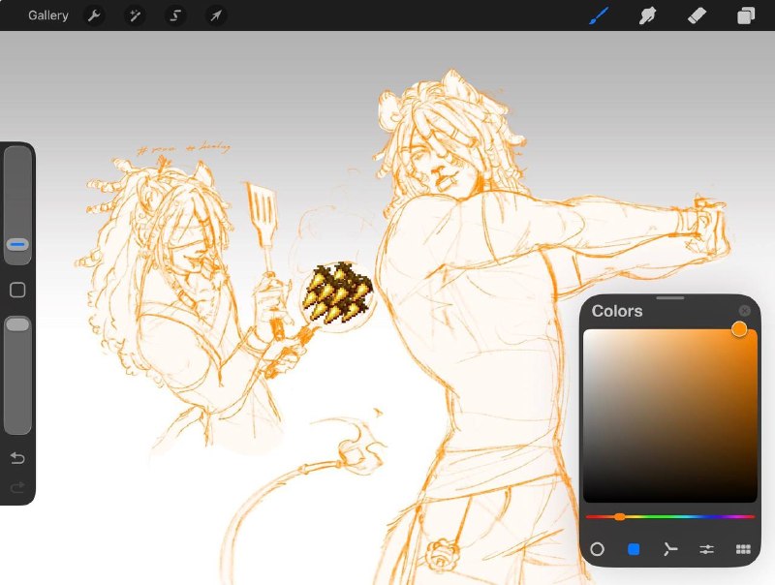Screen dimensions: 775x585
Task: Open the Layers panel icon
Action: [x=746, y=15]
